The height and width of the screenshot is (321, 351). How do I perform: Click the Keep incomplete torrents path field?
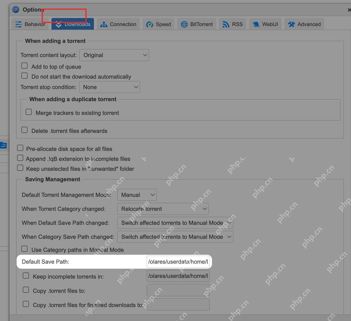click(178, 276)
